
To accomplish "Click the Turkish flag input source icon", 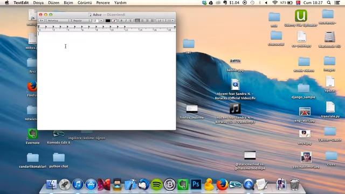I will click(x=298, y=3).
